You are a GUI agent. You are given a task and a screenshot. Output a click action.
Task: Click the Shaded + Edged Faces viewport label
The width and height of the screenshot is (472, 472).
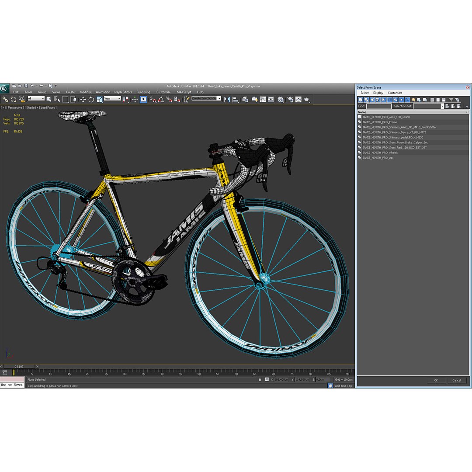(x=41, y=108)
